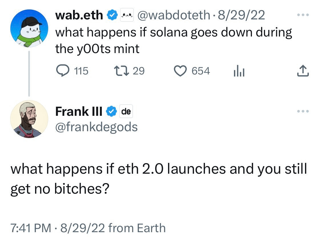321x241 pixels.
Task: Open the wab.eth display name
Action: (x=79, y=15)
